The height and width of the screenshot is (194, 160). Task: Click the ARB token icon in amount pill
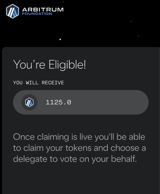point(29,102)
